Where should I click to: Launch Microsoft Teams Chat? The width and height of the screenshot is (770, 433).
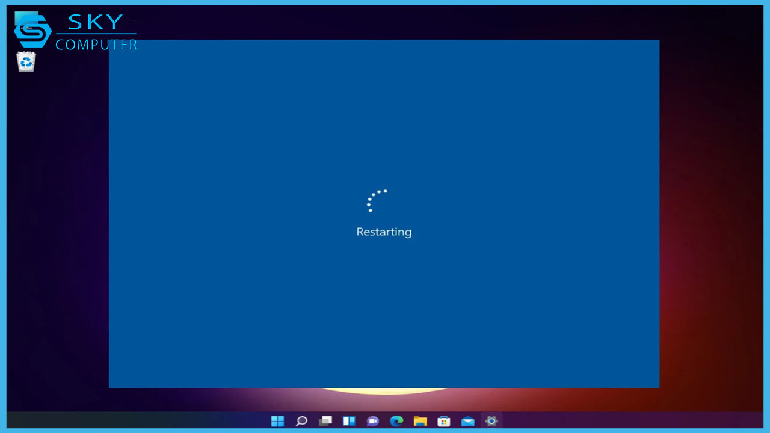point(373,421)
